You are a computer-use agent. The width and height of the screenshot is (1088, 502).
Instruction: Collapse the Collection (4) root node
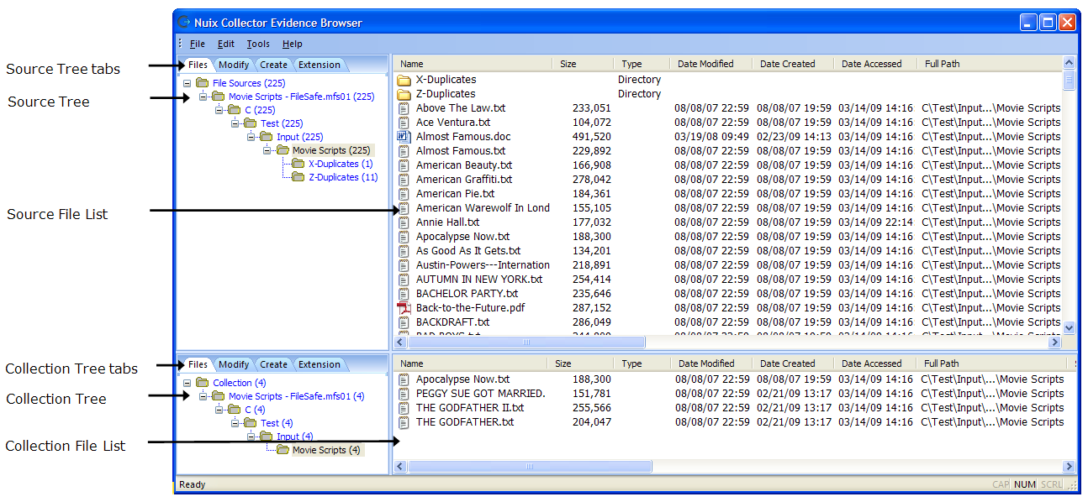coord(187,383)
